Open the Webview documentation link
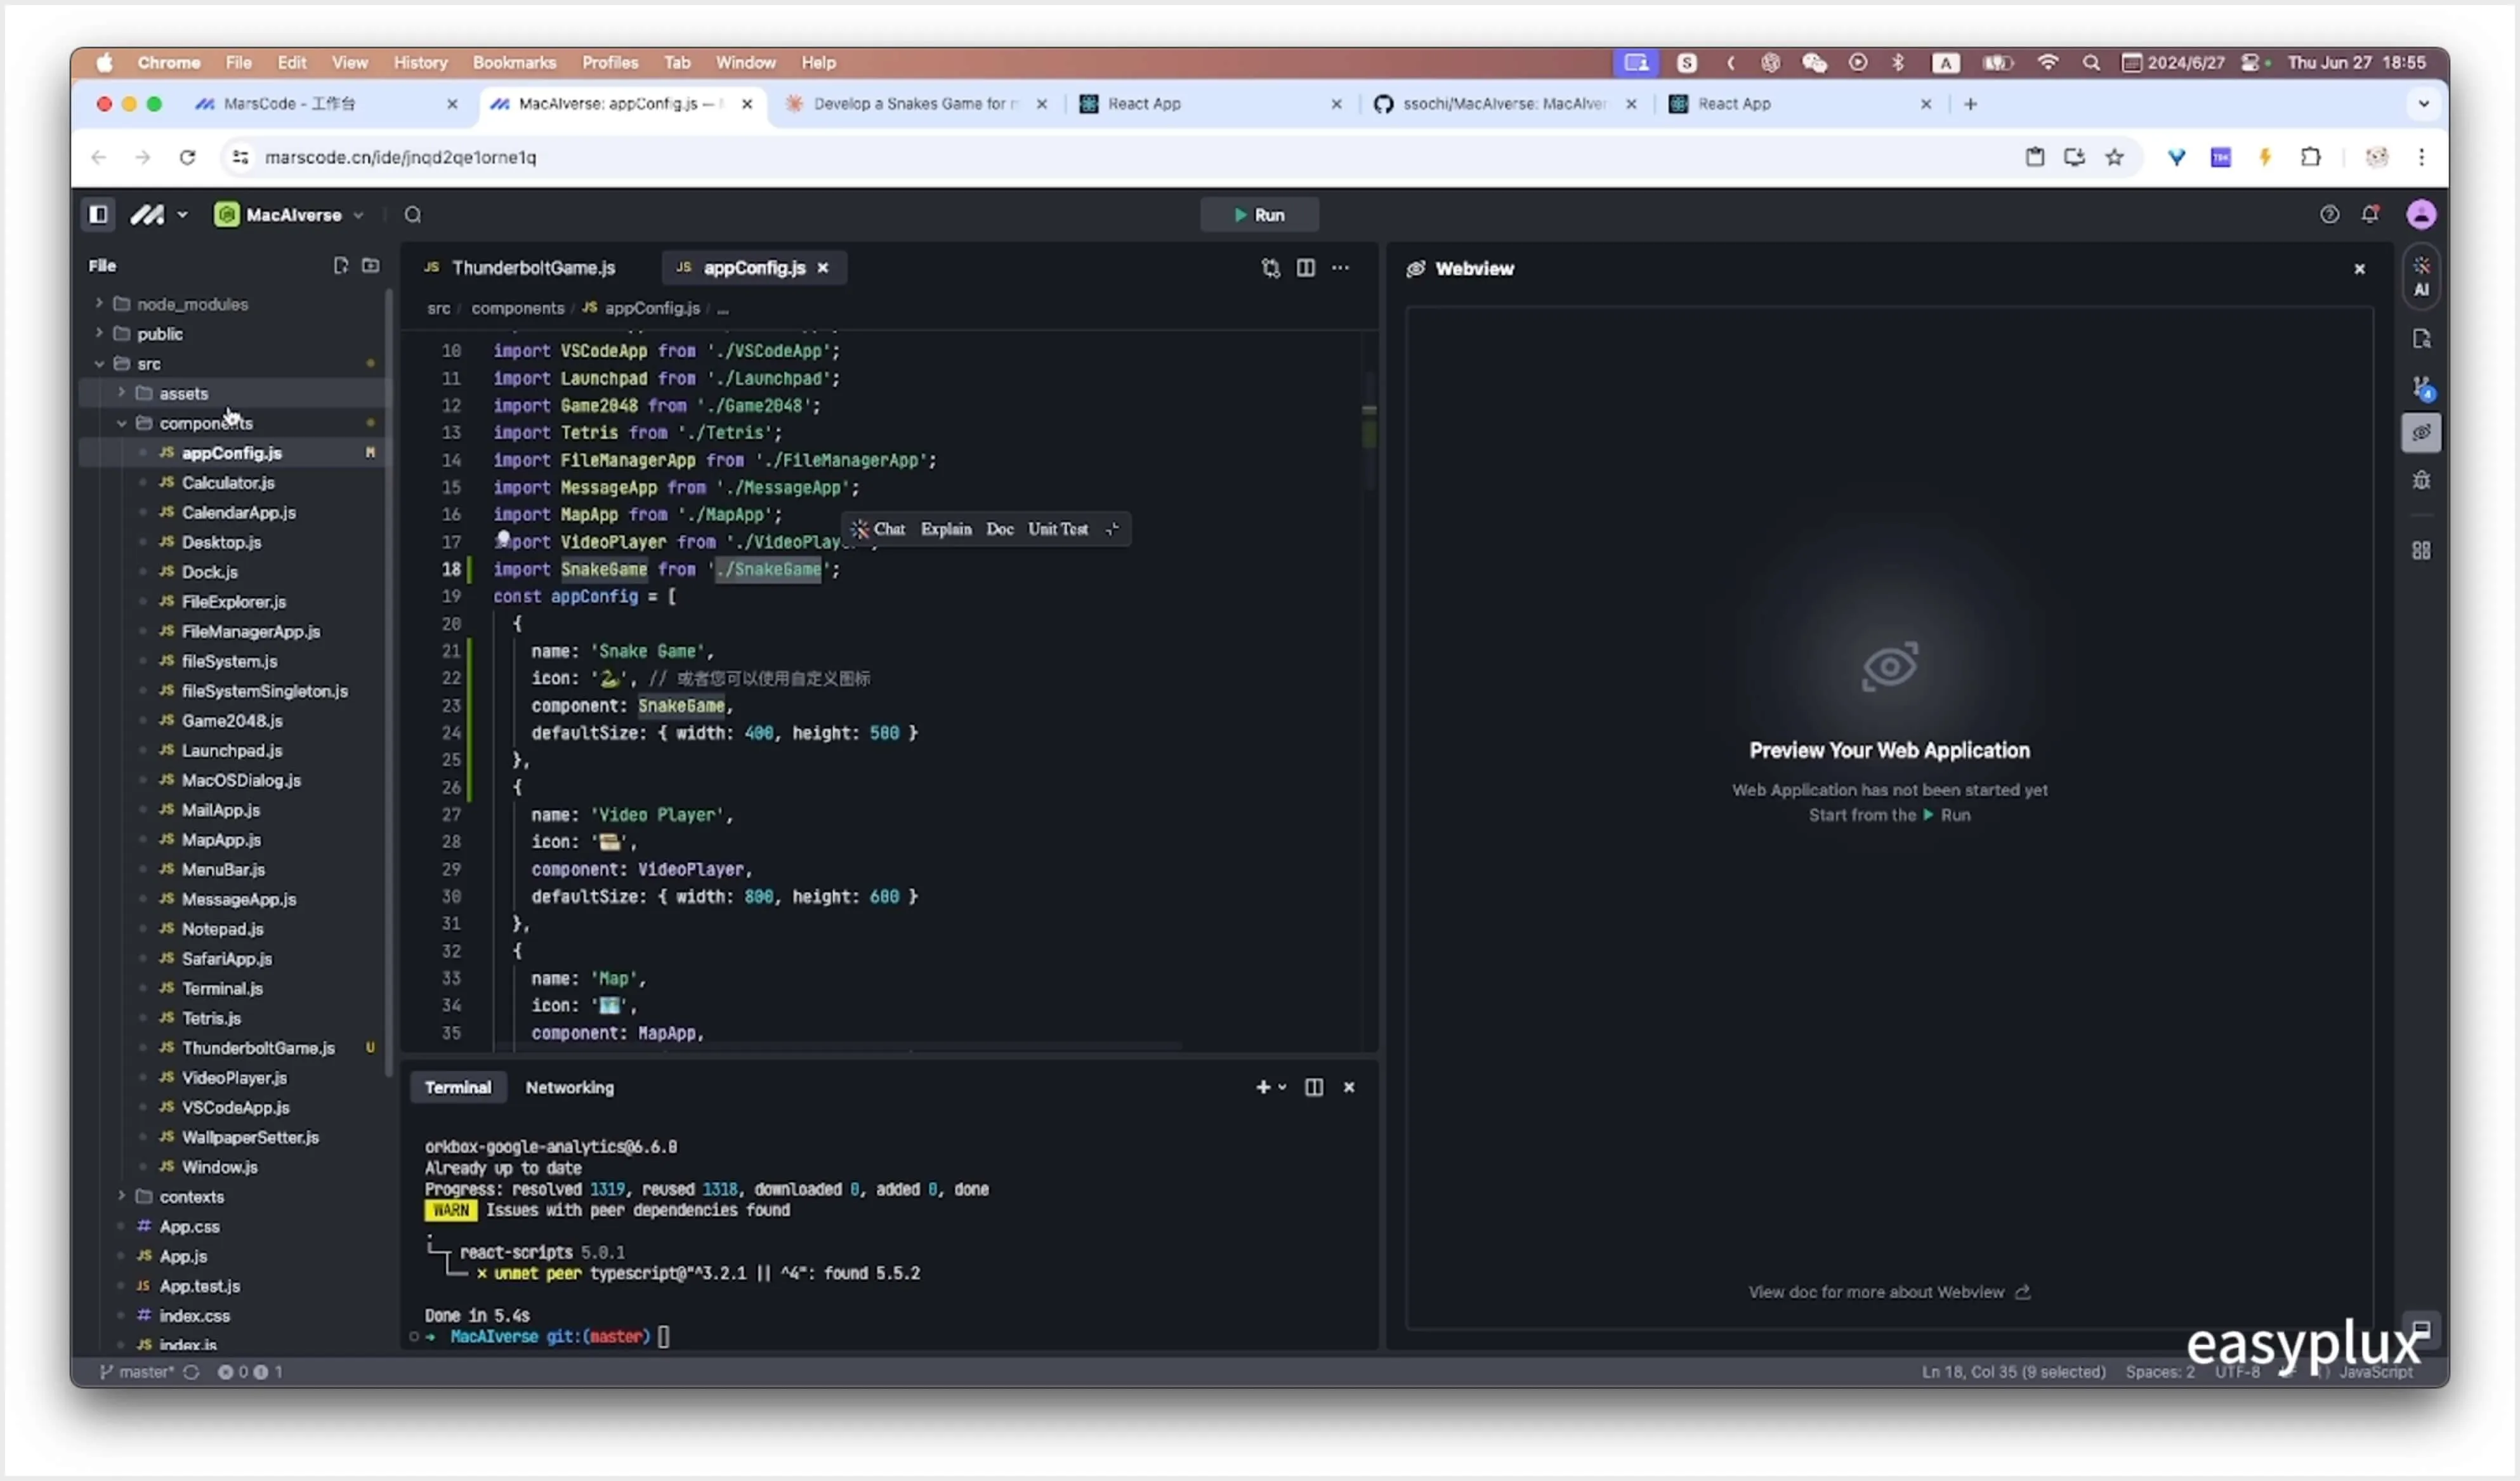2520x1481 pixels. tap(1889, 1292)
